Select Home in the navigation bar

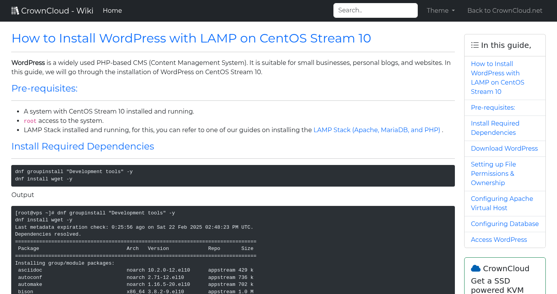[x=112, y=10]
